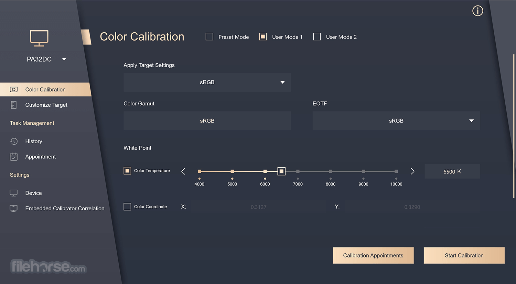Image resolution: width=516 pixels, height=284 pixels.
Task: Set slider to 9000 marker
Action: [363, 171]
